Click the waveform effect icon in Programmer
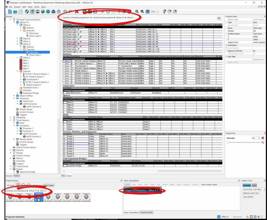This screenshot has width=267, height=220. tap(263, 142)
